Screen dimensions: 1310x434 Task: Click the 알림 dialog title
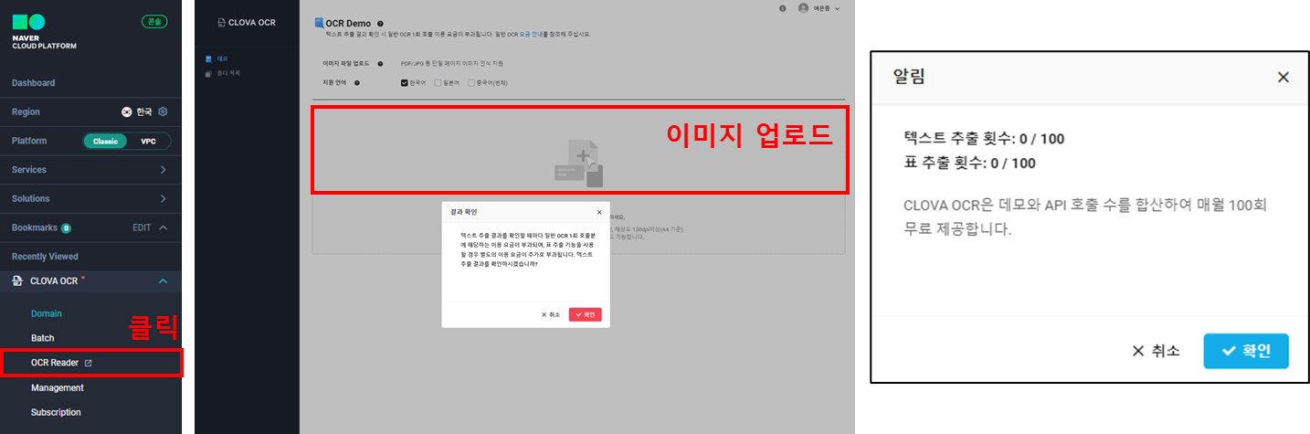[909, 77]
